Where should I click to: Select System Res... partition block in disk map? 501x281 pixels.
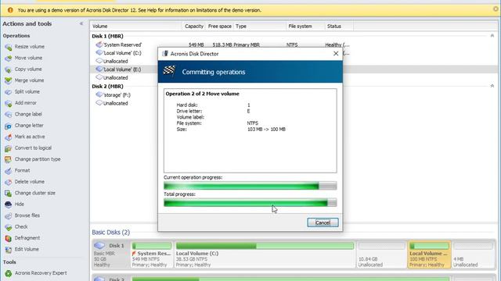152,254
